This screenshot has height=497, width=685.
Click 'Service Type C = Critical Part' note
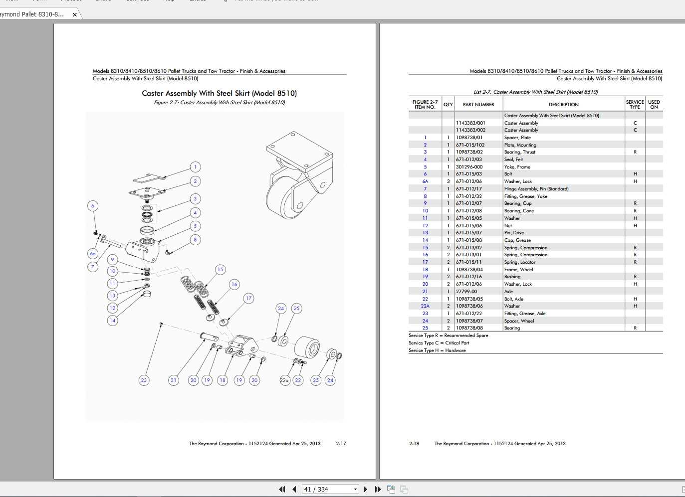click(439, 343)
